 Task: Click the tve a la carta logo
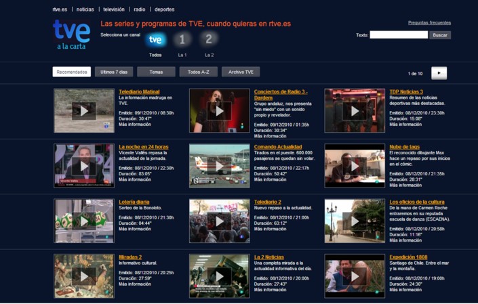click(72, 35)
